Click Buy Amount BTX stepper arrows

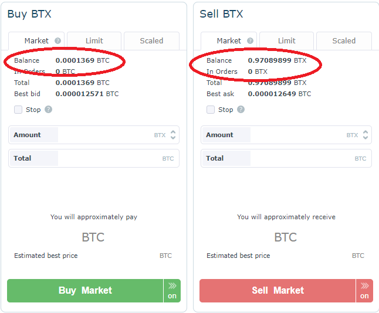click(x=173, y=135)
